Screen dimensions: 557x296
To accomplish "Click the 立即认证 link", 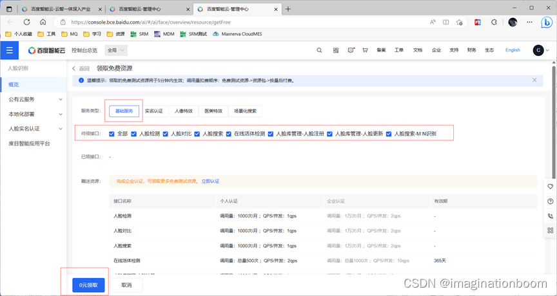I will point(210,181).
